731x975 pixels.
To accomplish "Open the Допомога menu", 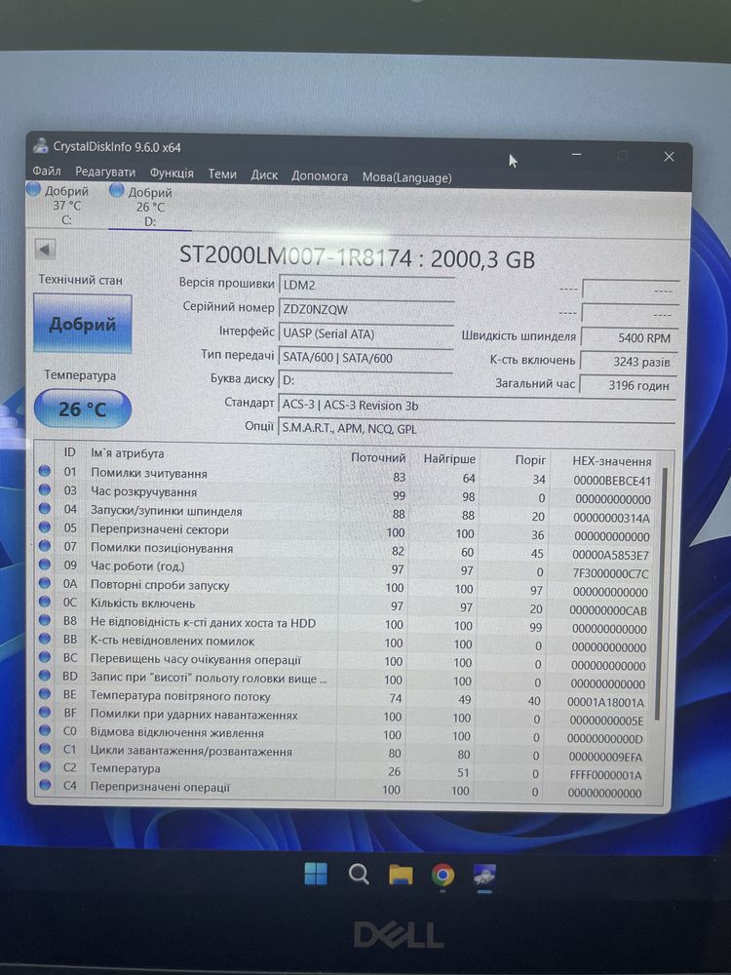I will pos(320,175).
